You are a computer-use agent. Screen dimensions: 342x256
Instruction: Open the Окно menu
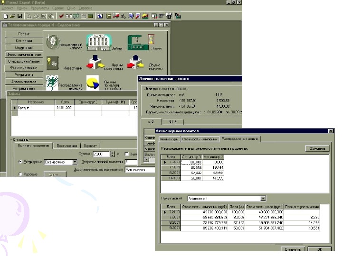(71, 8)
